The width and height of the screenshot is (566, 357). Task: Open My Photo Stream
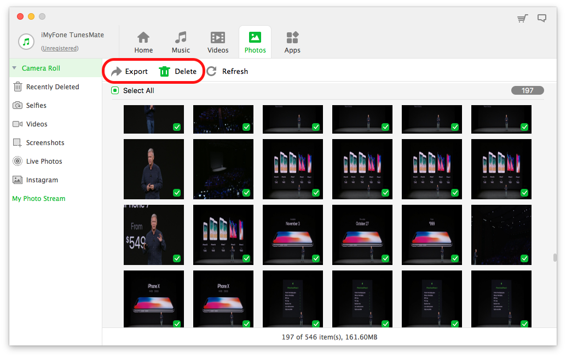point(39,199)
